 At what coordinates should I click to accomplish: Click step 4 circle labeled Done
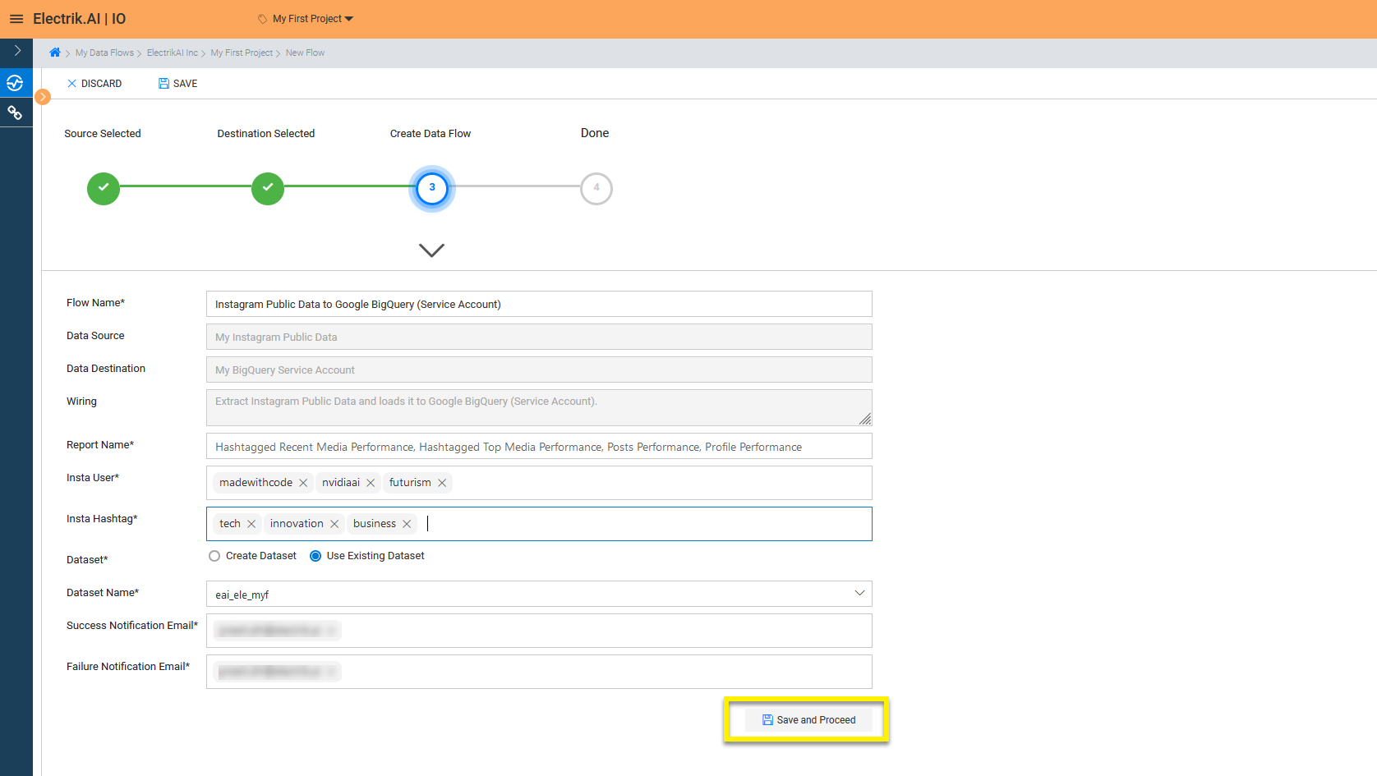pos(596,188)
